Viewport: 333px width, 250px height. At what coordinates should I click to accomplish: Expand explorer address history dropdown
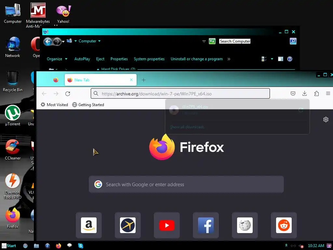[204, 41]
